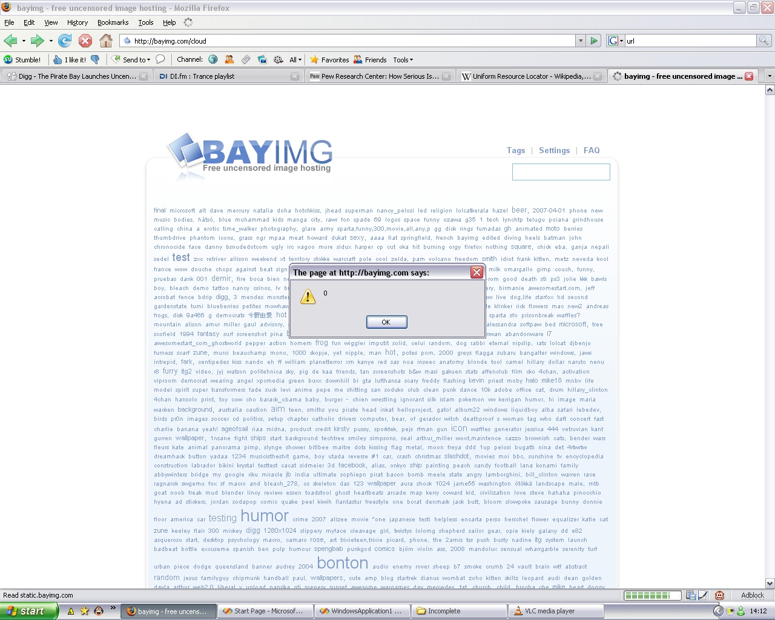This screenshot has height=620, width=775.
Task: Open the list-all-tabs dropdown arrow
Action: [x=770, y=76]
